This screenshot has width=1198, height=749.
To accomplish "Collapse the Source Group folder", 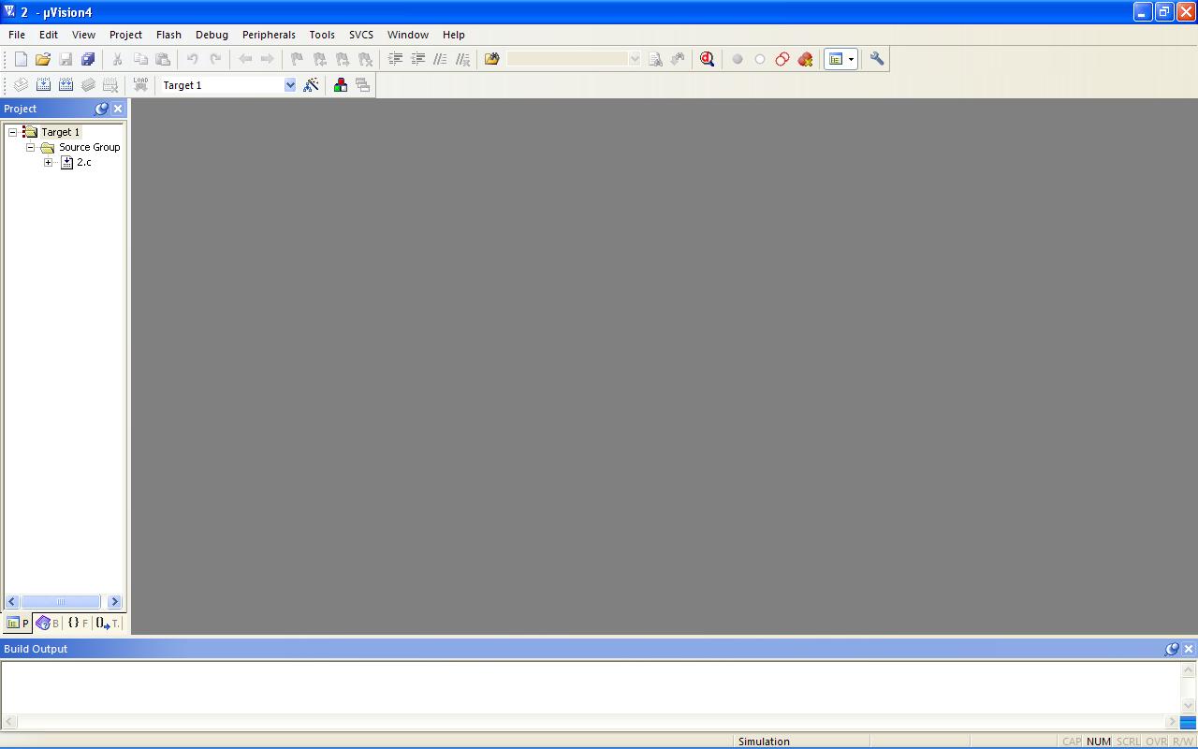I will pyautogui.click(x=29, y=147).
